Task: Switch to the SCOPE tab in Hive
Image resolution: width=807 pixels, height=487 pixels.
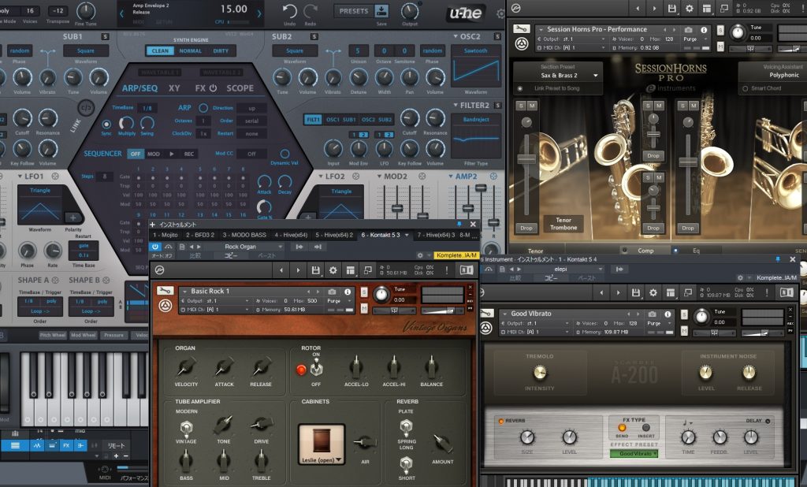Action: 240,88
